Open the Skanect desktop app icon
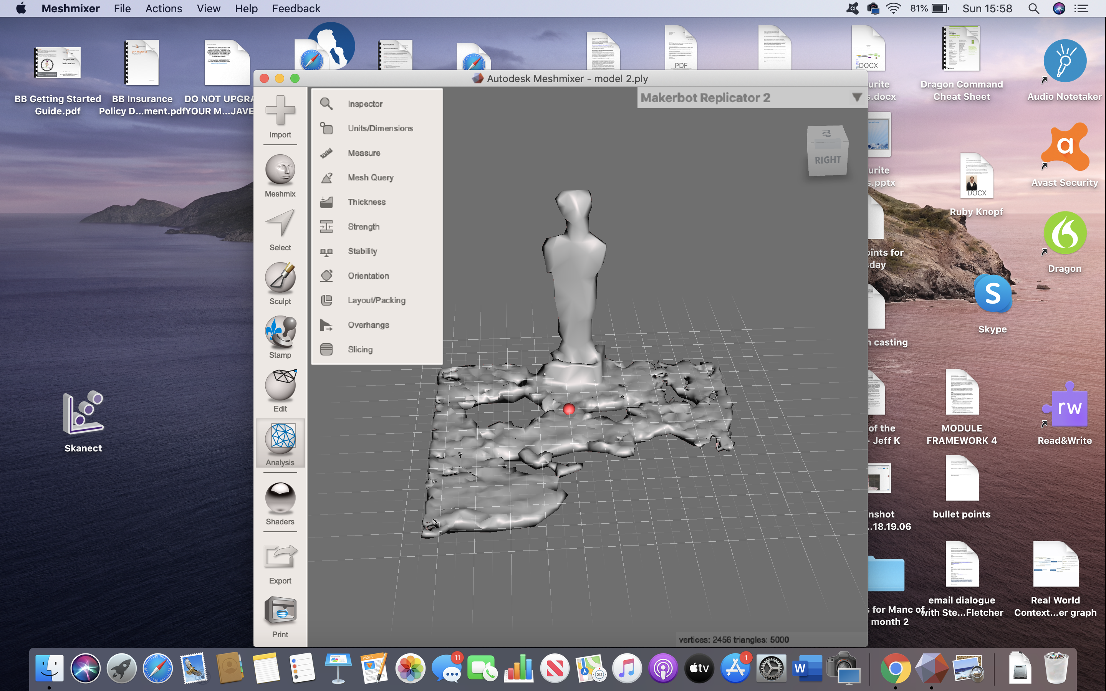Screen dimensions: 1106x691 coord(83,413)
